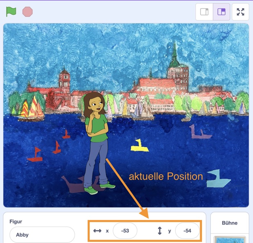The image size is (253, 243).
Task: Enter fullscreen stage mode
Action: click(x=240, y=12)
